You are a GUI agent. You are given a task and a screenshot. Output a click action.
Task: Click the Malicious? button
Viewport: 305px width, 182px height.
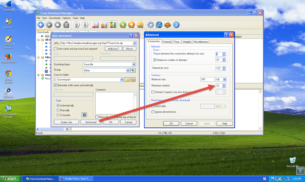point(114,49)
